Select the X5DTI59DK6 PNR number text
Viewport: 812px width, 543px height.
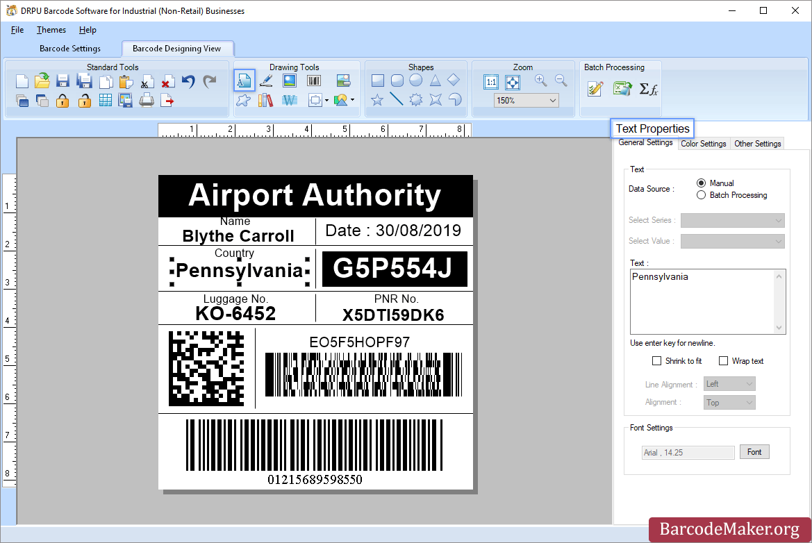393,315
